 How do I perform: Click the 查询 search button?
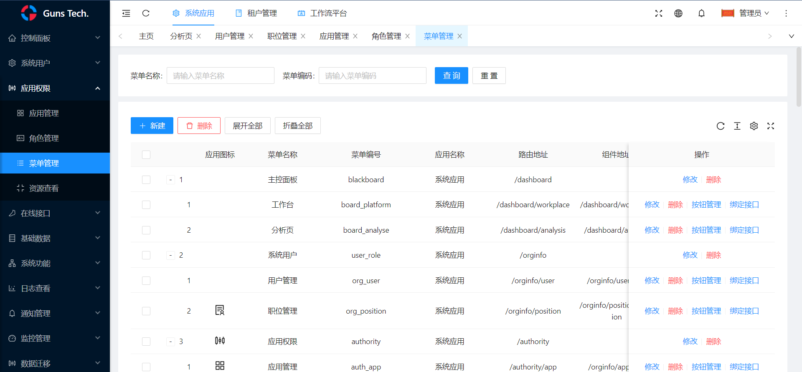pyautogui.click(x=452, y=75)
